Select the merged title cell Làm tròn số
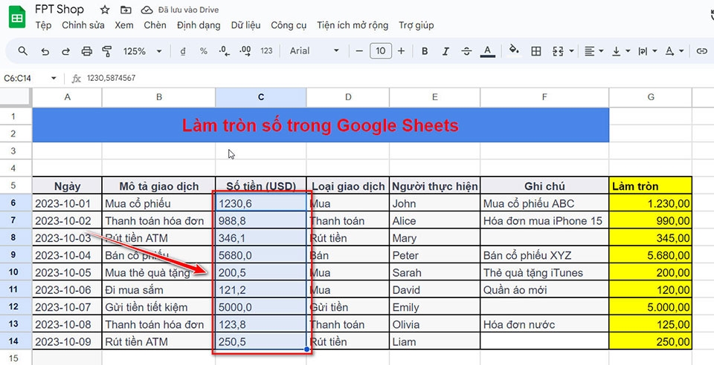The image size is (714, 365). [321, 125]
